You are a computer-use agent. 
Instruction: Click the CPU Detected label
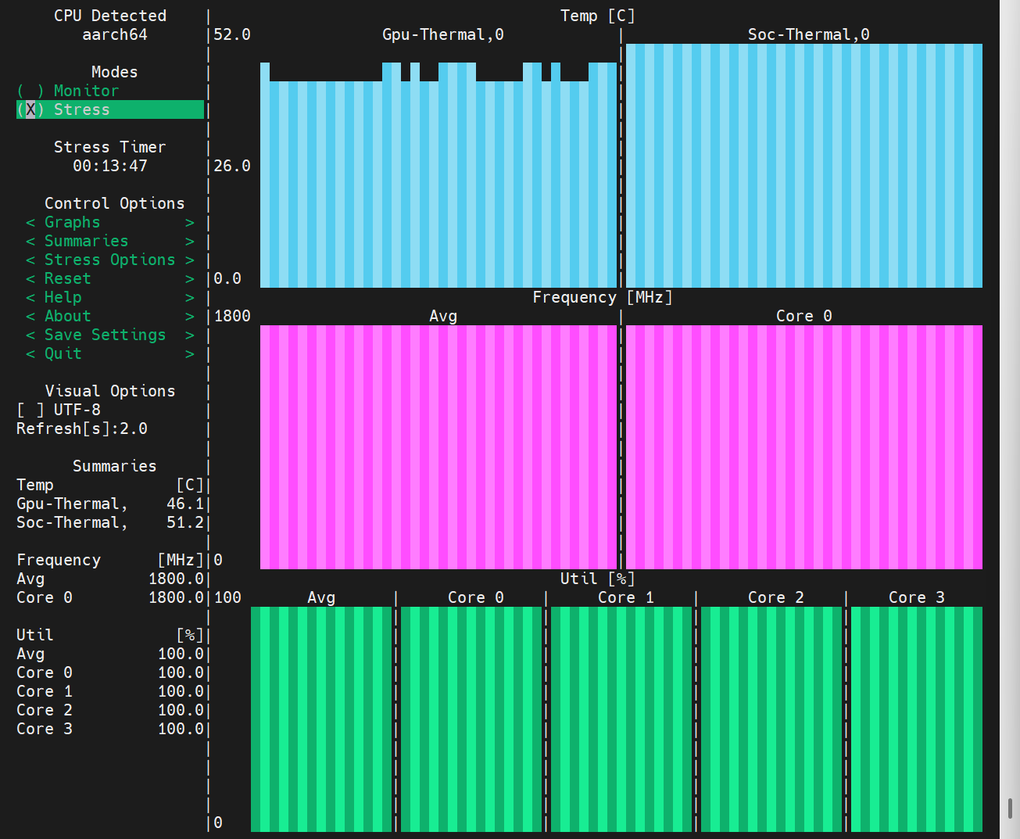[x=110, y=16]
